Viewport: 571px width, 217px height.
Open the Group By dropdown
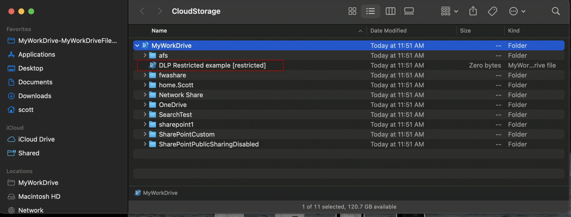(449, 11)
